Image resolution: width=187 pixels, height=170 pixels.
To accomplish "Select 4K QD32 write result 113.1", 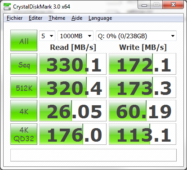I will click(x=142, y=134).
